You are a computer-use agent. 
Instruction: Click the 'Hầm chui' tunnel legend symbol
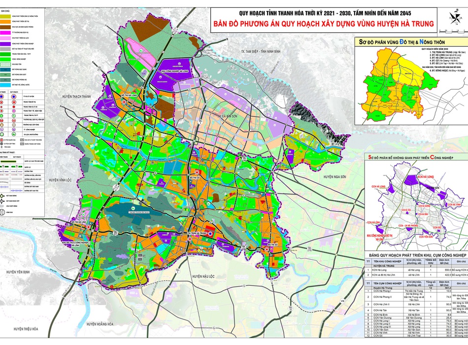coord(2,212)
